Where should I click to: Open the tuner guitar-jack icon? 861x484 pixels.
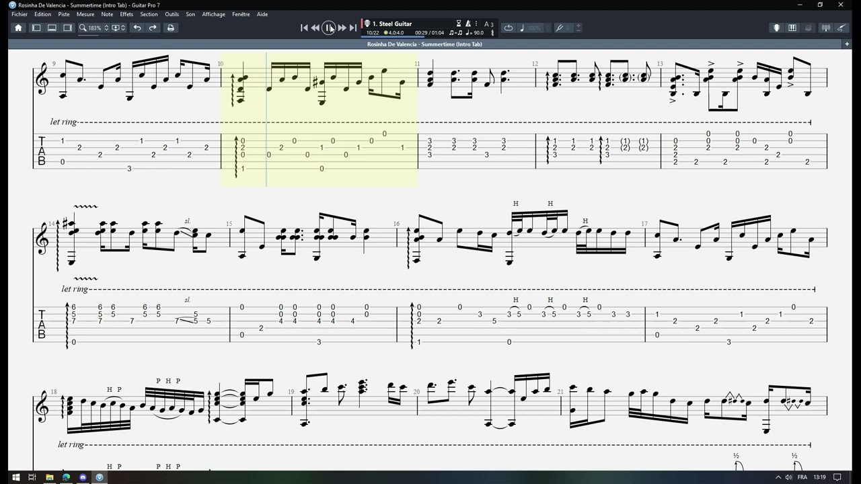coord(842,28)
